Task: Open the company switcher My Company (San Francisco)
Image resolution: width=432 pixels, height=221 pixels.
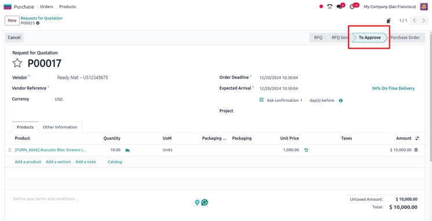Action: coord(390,6)
